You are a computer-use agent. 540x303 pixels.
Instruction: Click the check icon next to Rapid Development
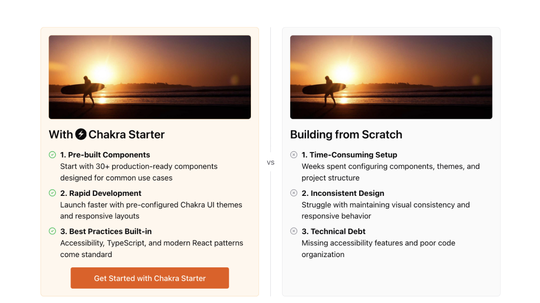52,193
